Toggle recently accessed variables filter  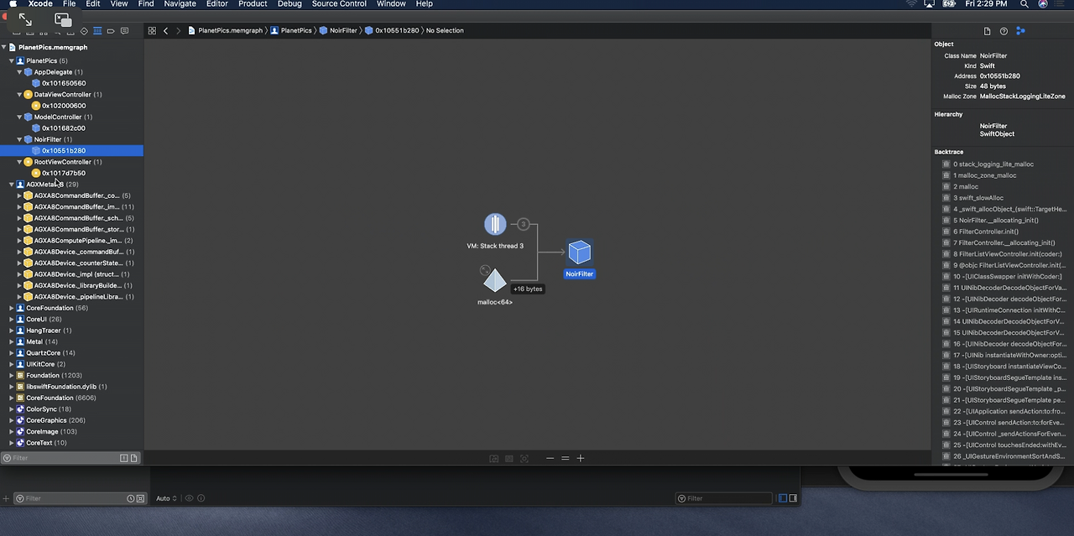(x=130, y=498)
